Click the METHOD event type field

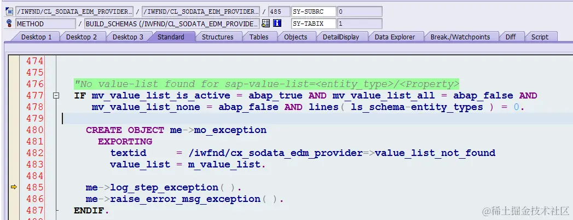pos(45,24)
